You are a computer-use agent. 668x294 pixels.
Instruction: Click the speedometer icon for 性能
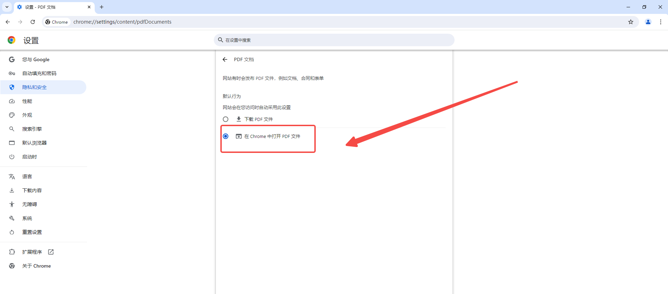pos(12,101)
